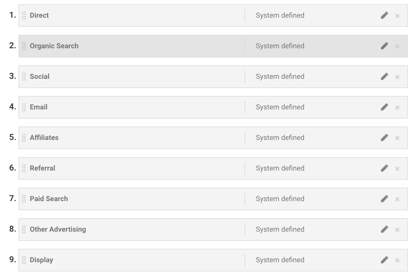The width and height of the screenshot is (414, 277).
Task: Open editing for the Affiliates channel
Action: (384, 138)
